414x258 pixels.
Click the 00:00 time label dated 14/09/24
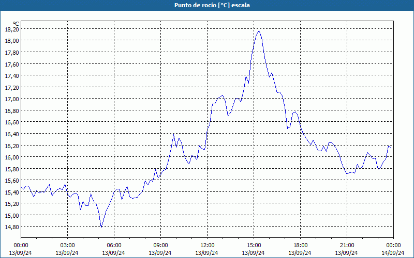(393, 246)
